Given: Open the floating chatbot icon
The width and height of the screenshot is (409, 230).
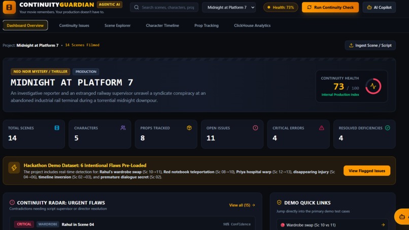Looking at the screenshot, I should pyautogui.click(x=402, y=216).
